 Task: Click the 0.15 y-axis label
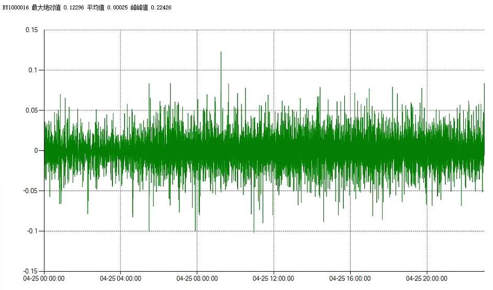(x=31, y=30)
